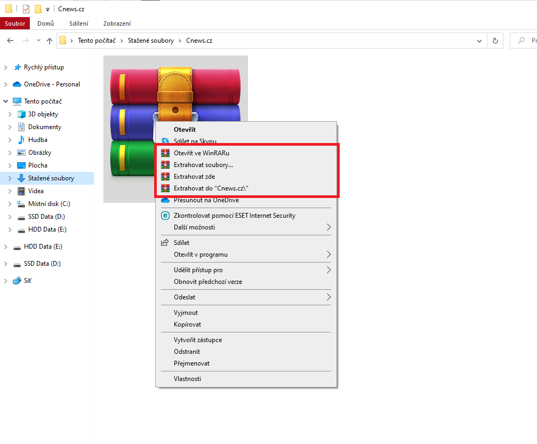Viewport: 537px width, 444px height.
Task: Open the quick access toolbar customize dropdown
Action: tap(47, 10)
